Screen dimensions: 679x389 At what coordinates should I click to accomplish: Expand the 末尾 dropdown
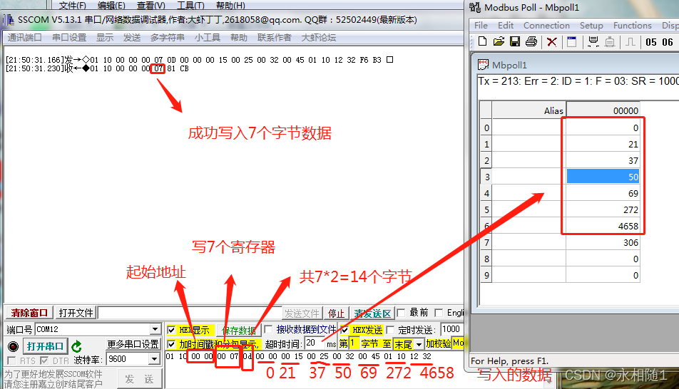[419, 344]
